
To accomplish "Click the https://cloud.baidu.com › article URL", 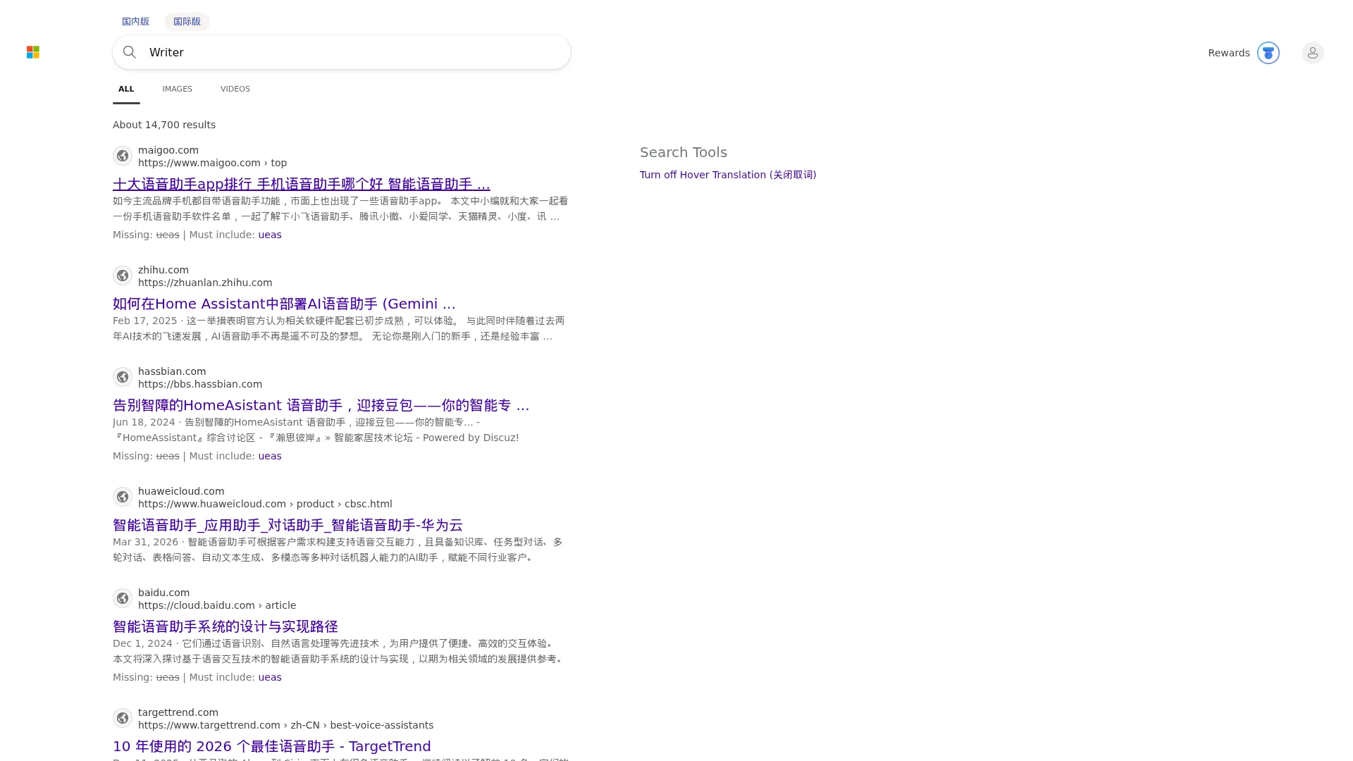I will 217,605.
